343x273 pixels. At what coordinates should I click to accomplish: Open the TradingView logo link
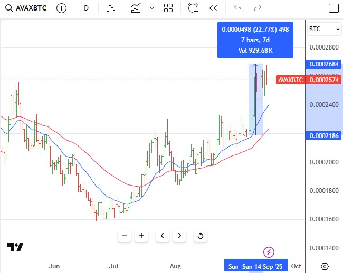(15, 248)
